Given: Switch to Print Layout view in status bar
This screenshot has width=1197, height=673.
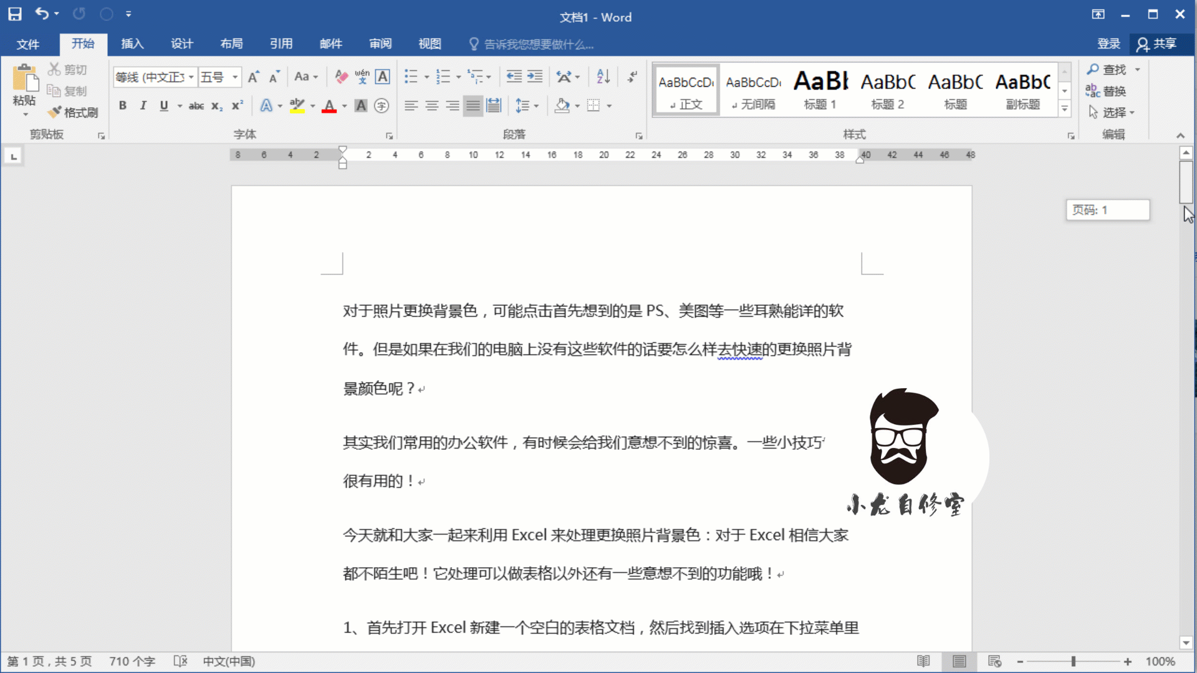Looking at the screenshot, I should (x=959, y=661).
